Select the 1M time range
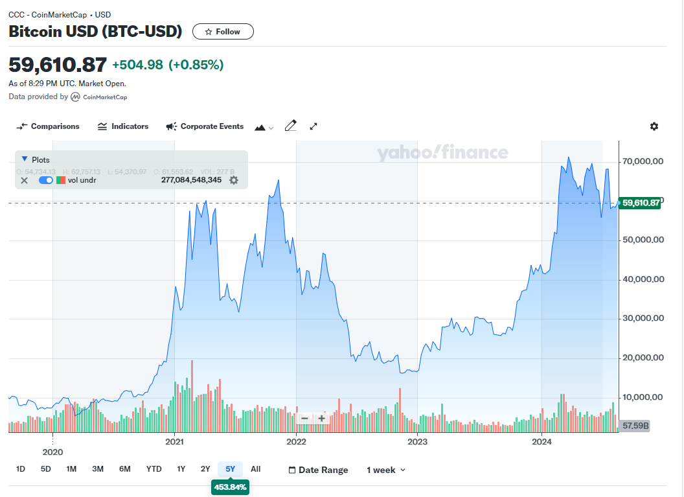Screen dimensions: 684x497 coord(71,469)
